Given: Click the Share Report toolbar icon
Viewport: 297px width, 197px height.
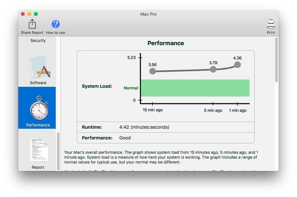Looking at the screenshot, I should click(x=32, y=24).
